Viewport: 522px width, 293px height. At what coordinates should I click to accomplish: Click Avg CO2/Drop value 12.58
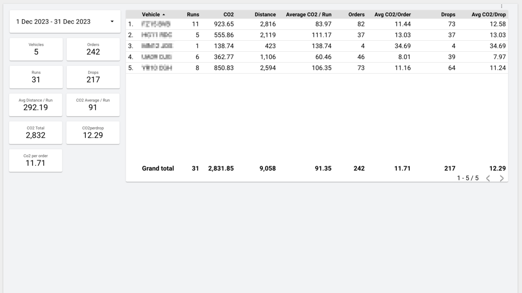pos(498,24)
